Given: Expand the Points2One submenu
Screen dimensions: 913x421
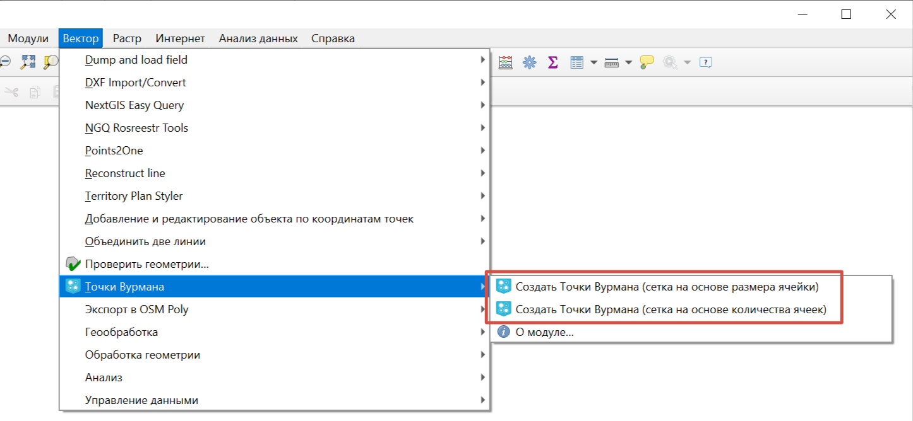Looking at the screenshot, I should 275,151.
